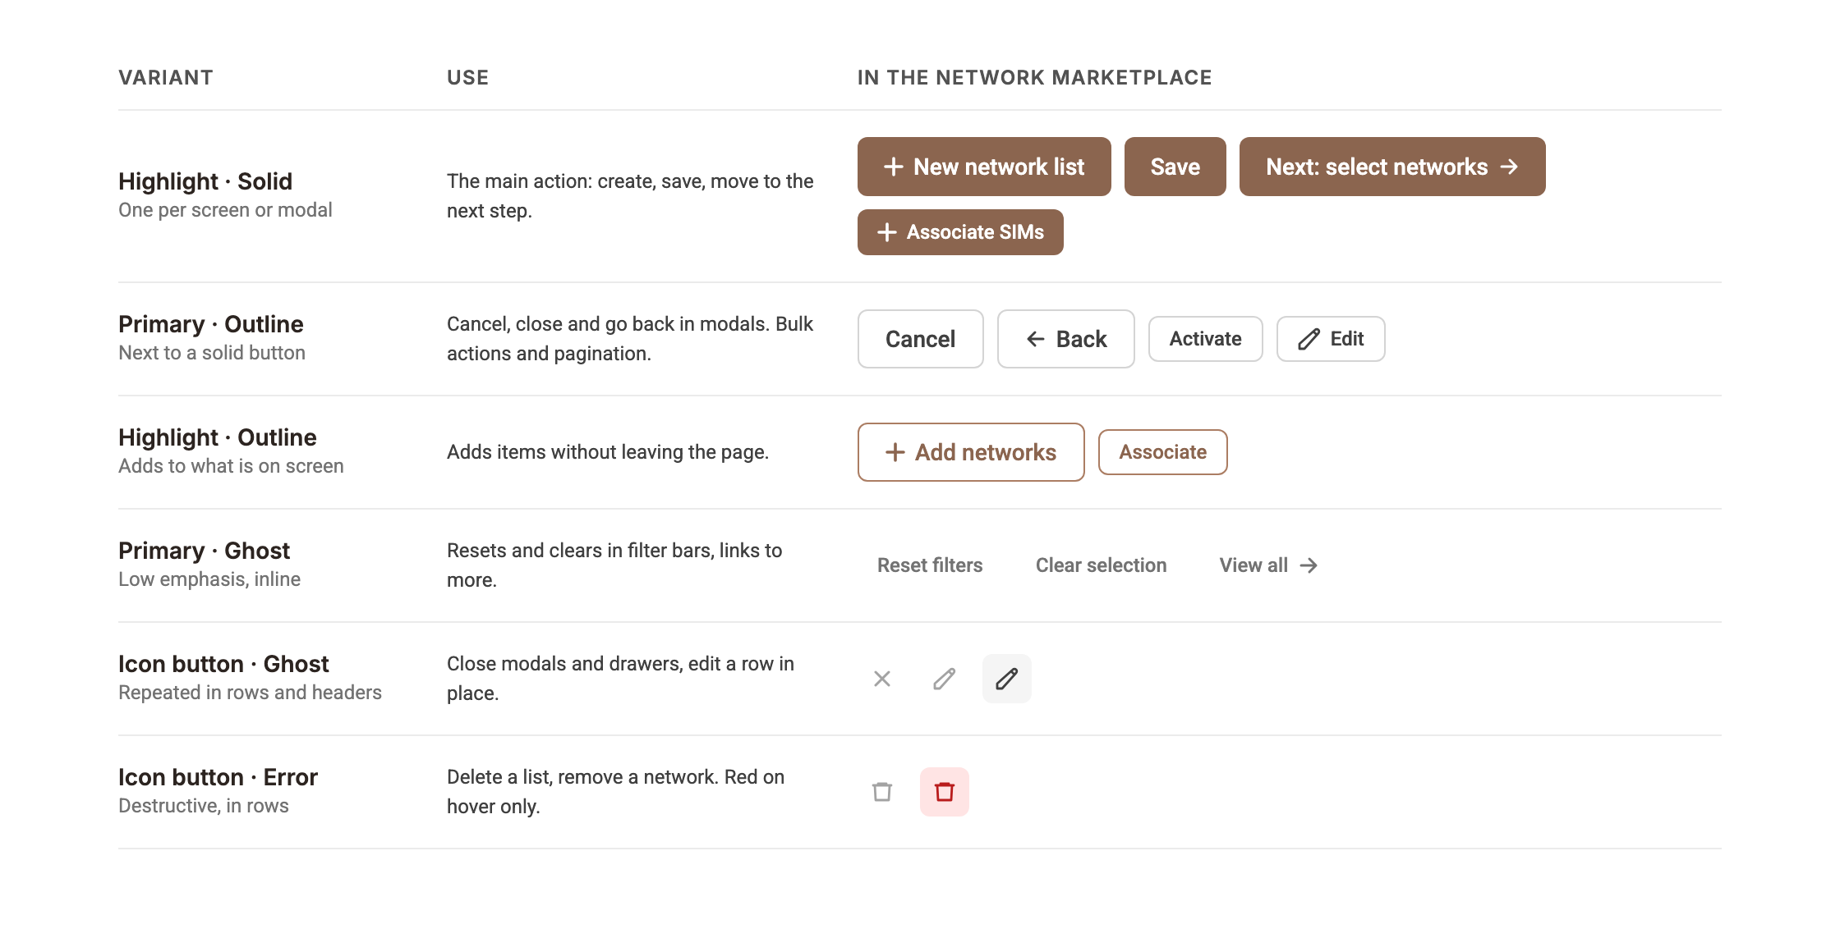Screen dimensions: 1840x947
Task: Click the small Associate outline button
Action: (1163, 452)
